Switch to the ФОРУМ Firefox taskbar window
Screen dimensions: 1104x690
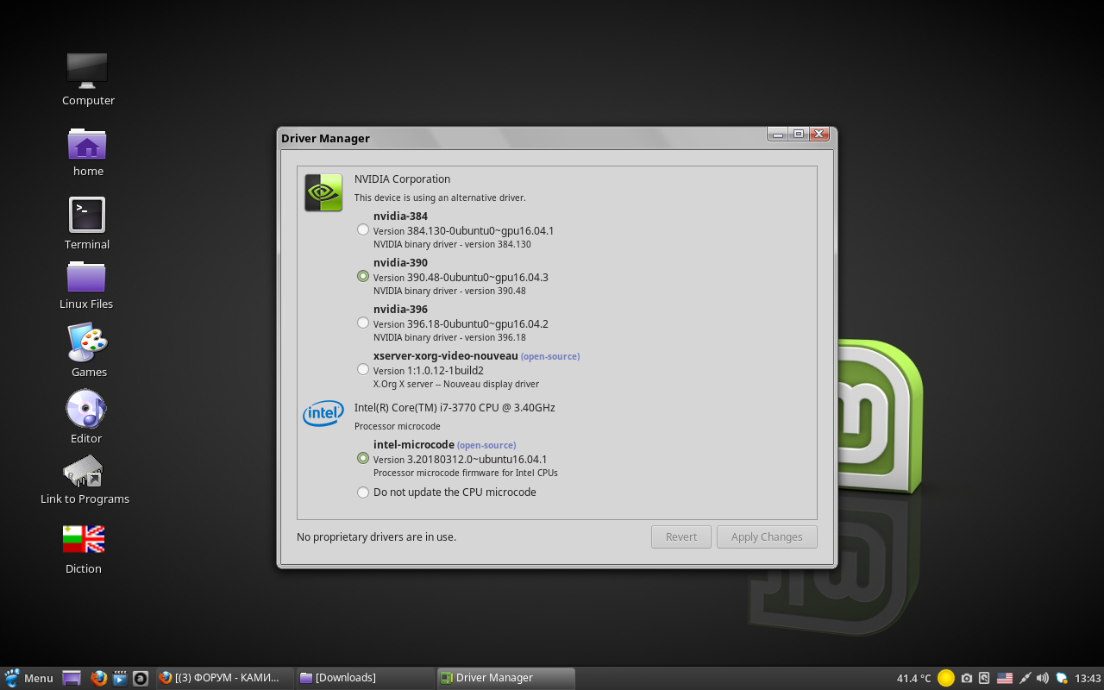click(x=224, y=678)
